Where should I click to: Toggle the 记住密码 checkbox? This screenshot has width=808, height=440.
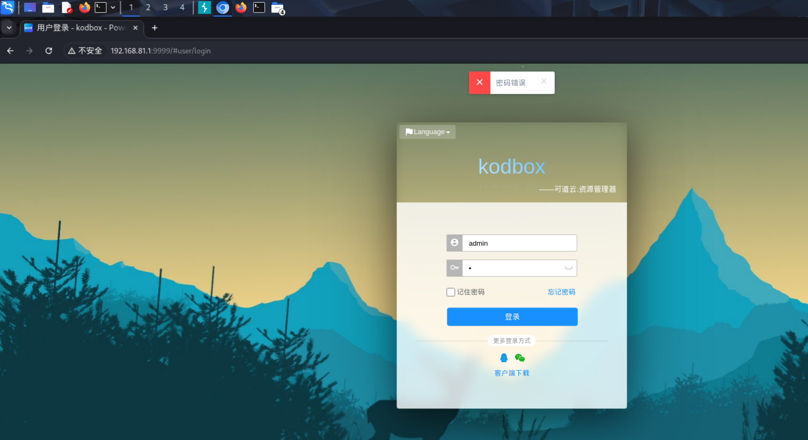coord(451,292)
